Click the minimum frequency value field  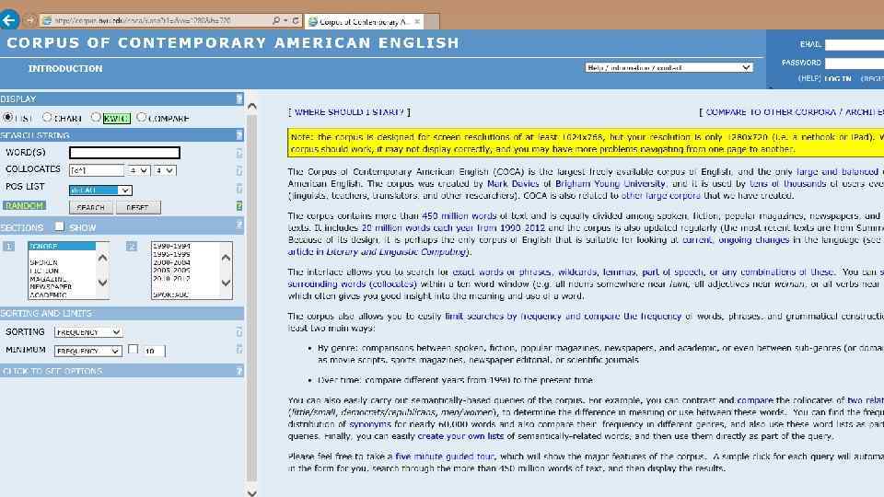pos(154,351)
